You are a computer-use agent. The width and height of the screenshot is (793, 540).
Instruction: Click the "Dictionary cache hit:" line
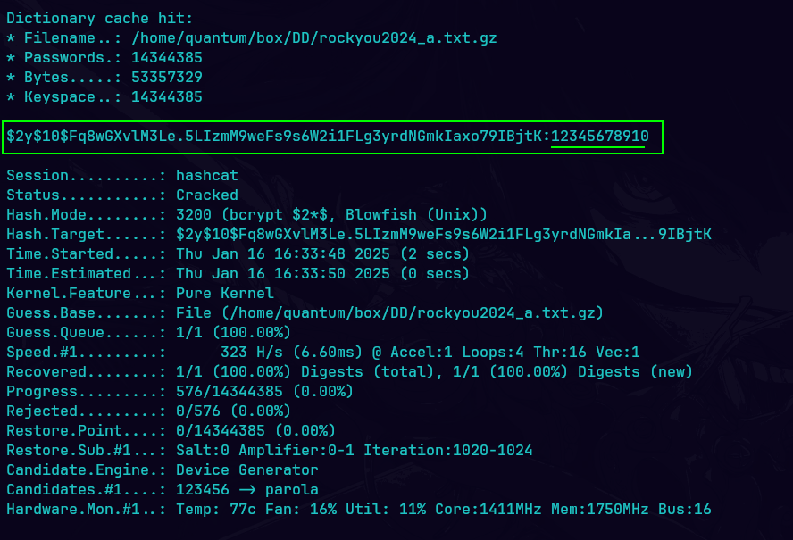click(x=99, y=18)
